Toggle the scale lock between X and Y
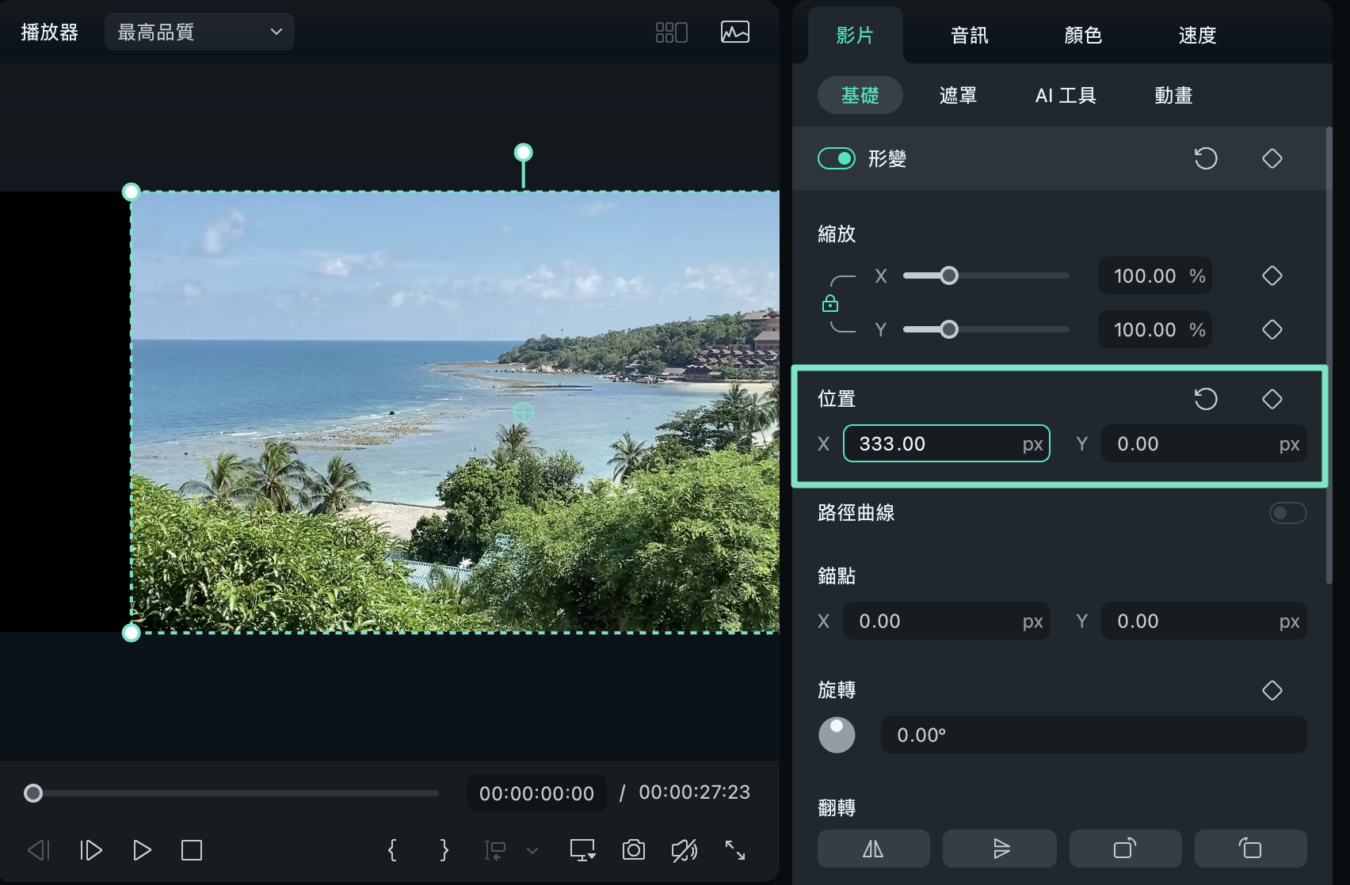1350x885 pixels. [830, 302]
